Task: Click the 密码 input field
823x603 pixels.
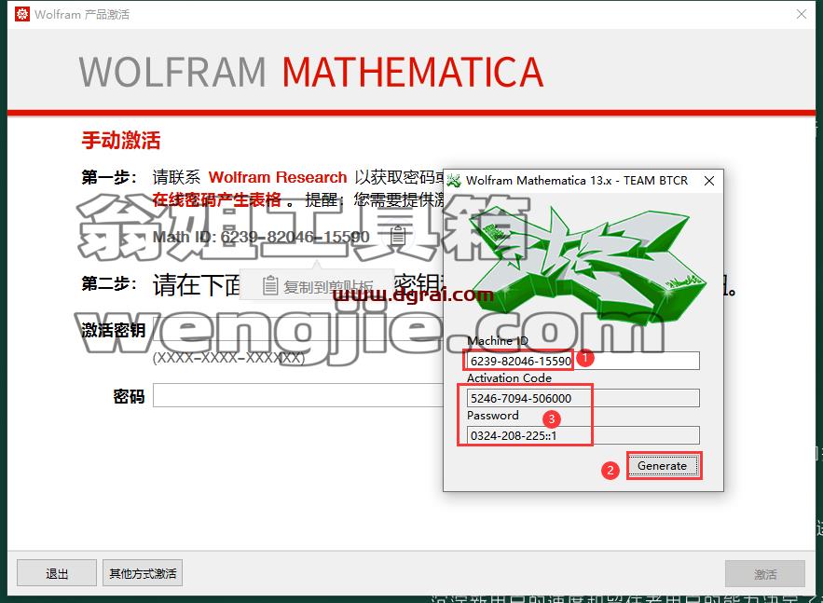Action: point(298,395)
